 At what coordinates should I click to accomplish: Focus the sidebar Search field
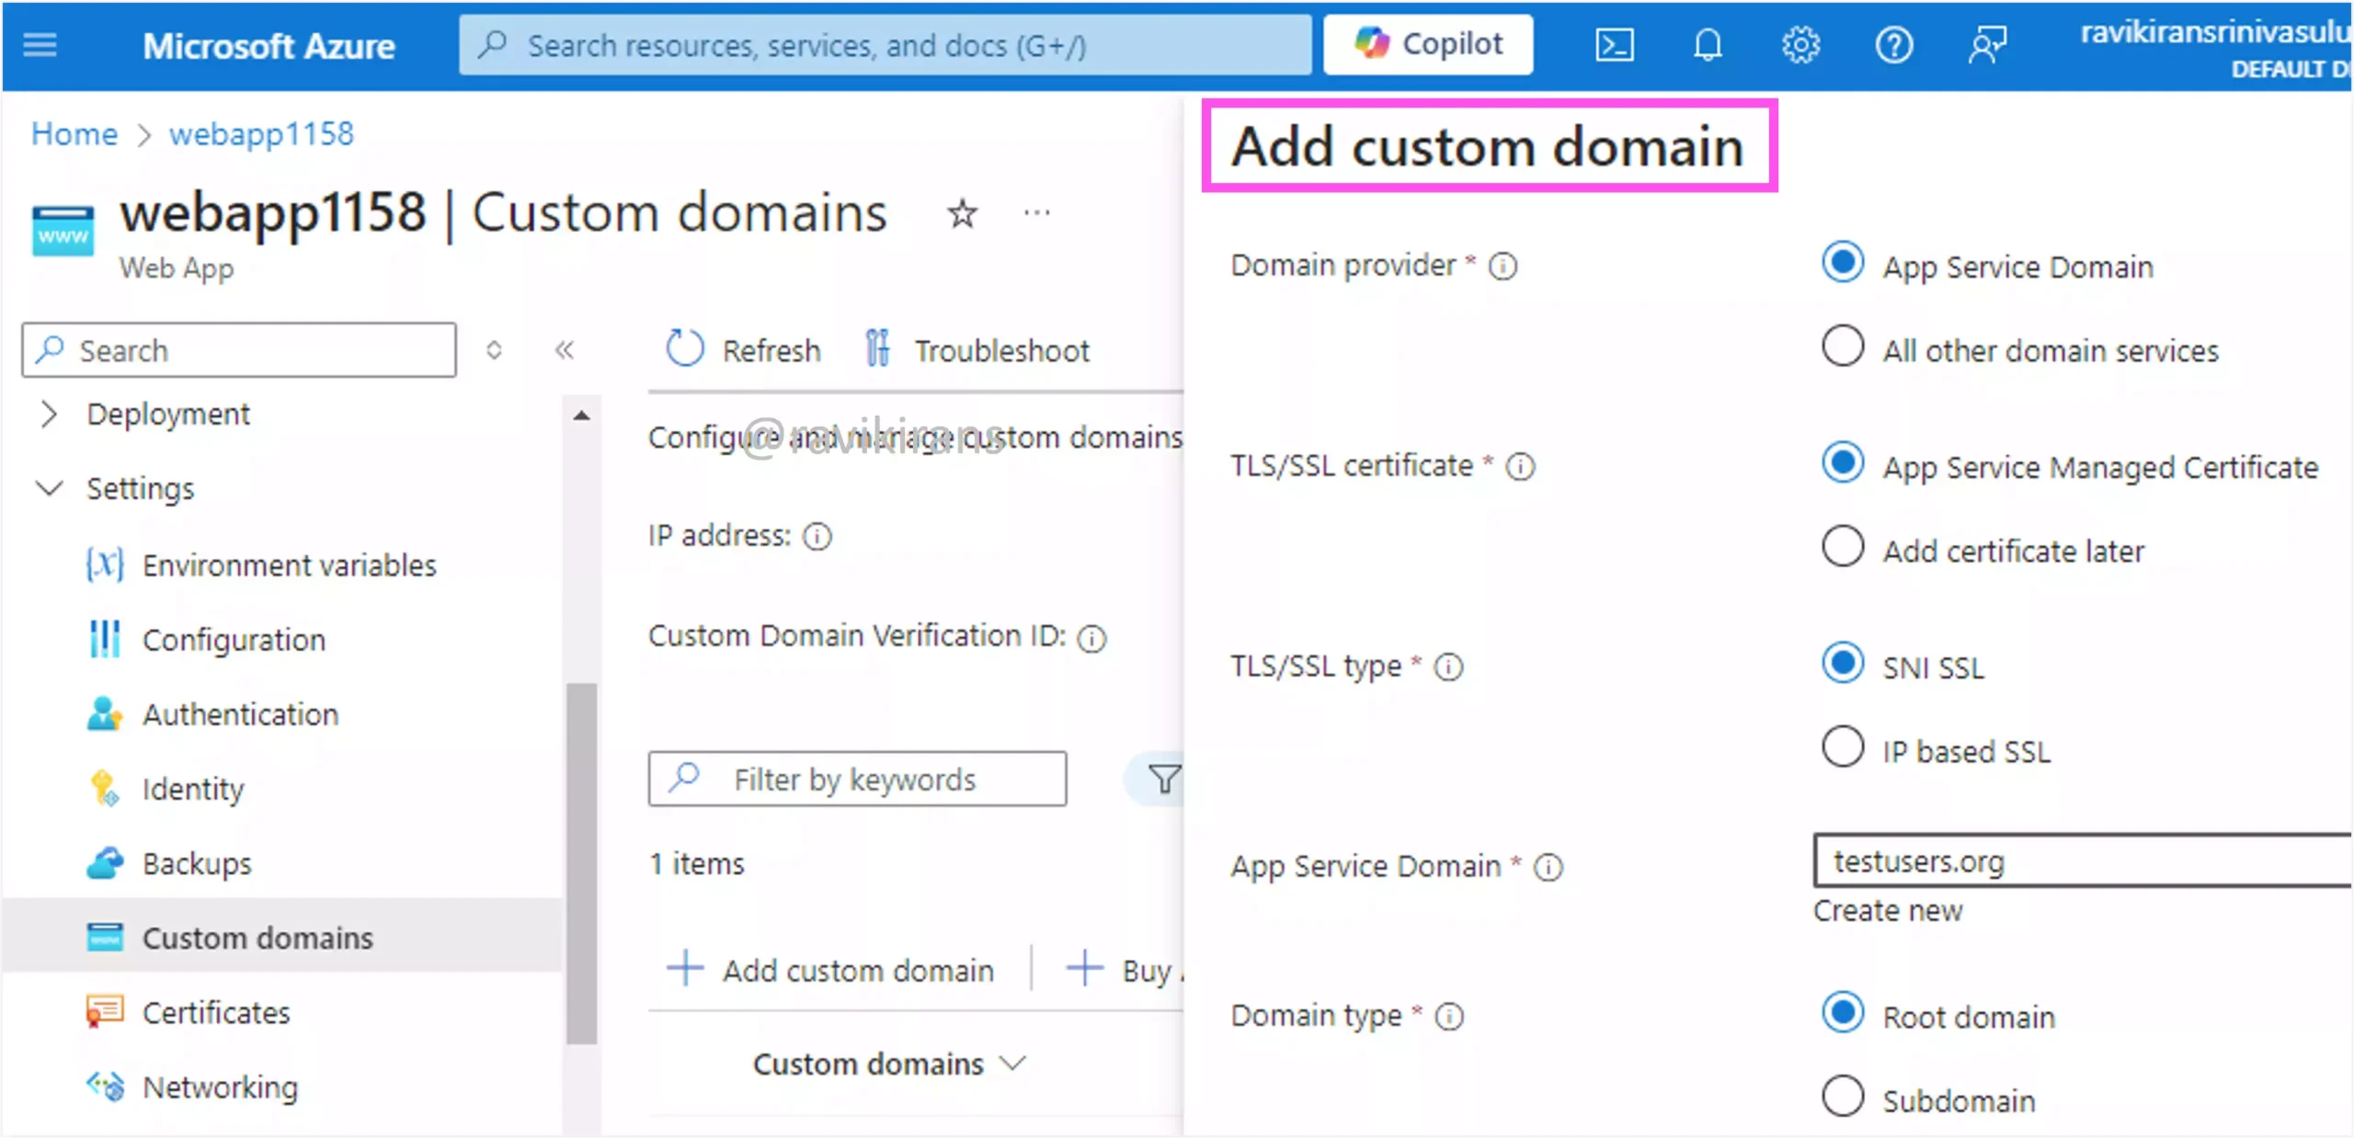click(x=239, y=350)
